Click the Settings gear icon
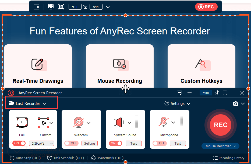This screenshot has height=164, width=251. (167, 103)
